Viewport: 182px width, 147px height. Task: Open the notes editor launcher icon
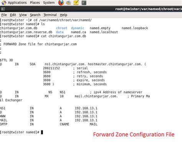(x=76, y=3)
